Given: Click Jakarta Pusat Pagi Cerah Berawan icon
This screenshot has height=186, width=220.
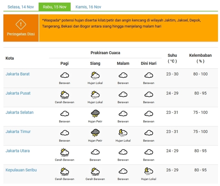Looking at the screenshot, I should click(64, 95).
